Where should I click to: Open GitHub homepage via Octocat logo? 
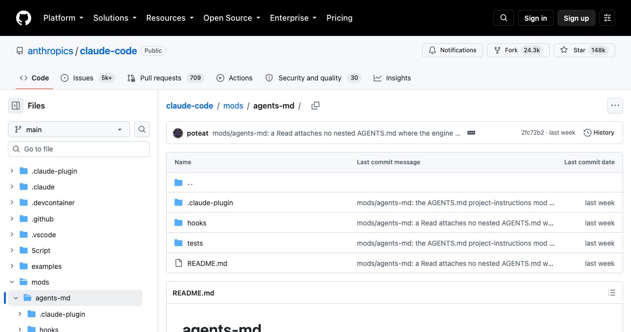click(x=24, y=18)
